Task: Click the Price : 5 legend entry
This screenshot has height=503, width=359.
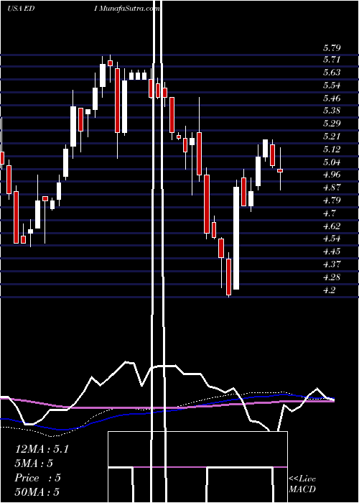Action: 38,478
